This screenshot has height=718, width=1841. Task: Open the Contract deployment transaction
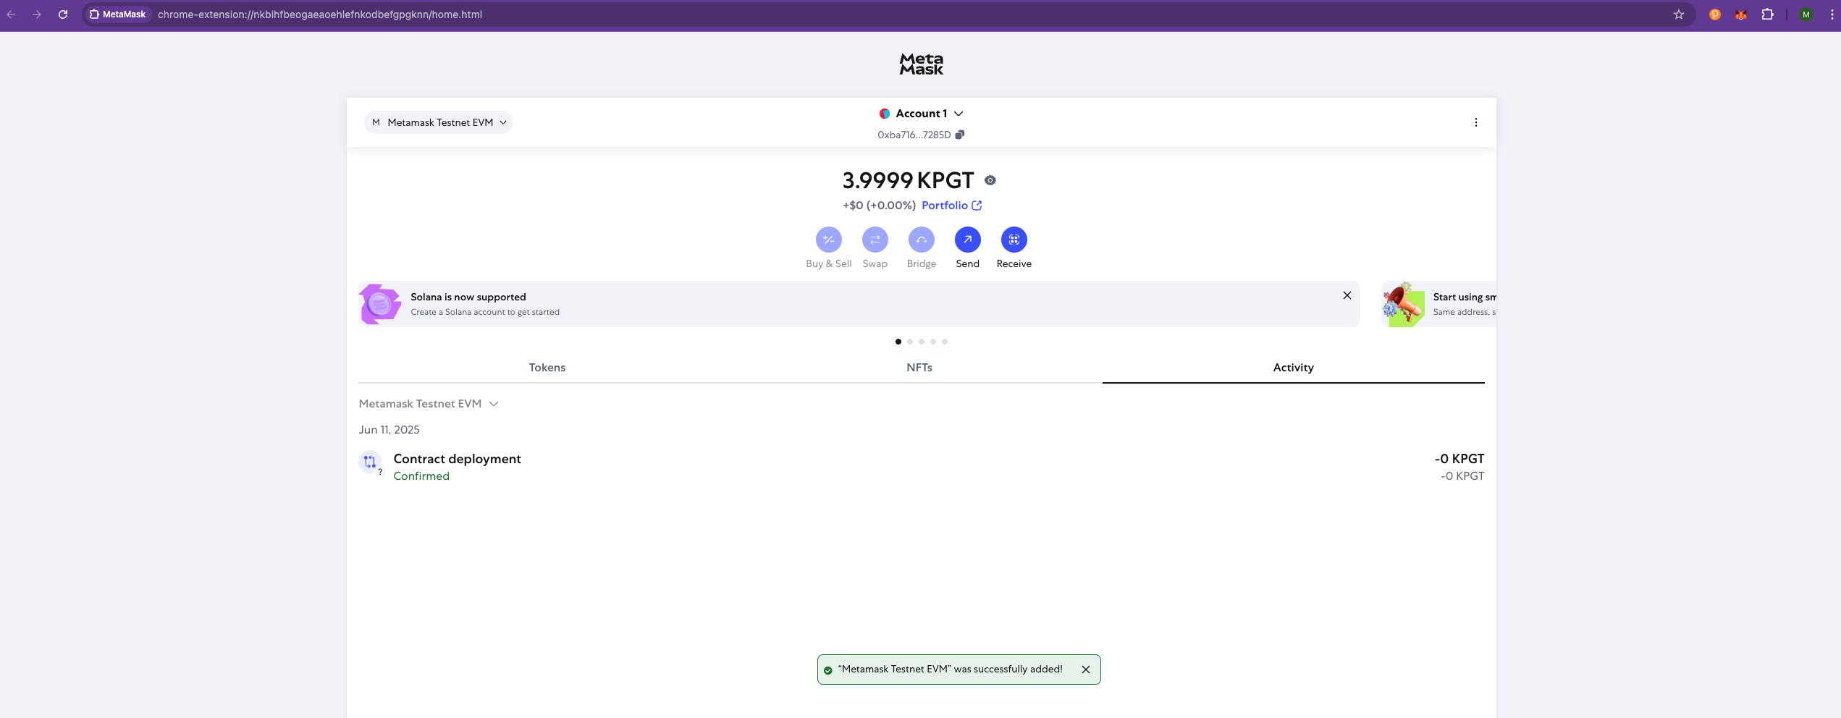(x=921, y=467)
